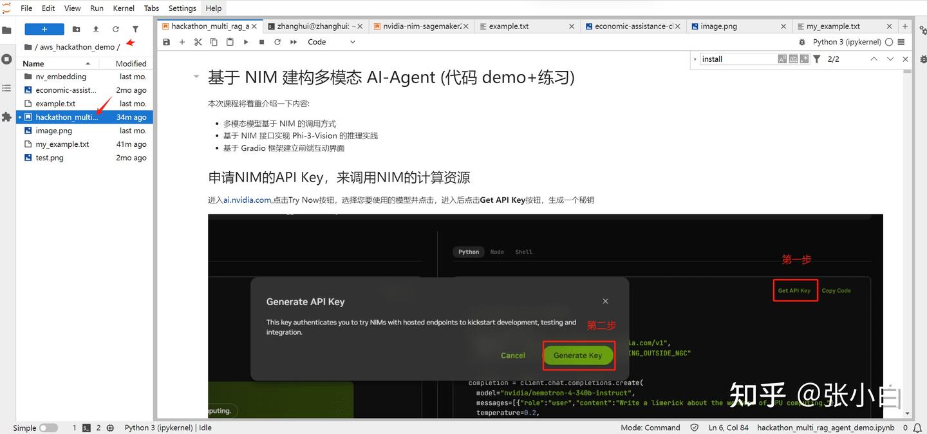Open the File menu
This screenshot has width=927, height=434.
pyautogui.click(x=26, y=8)
